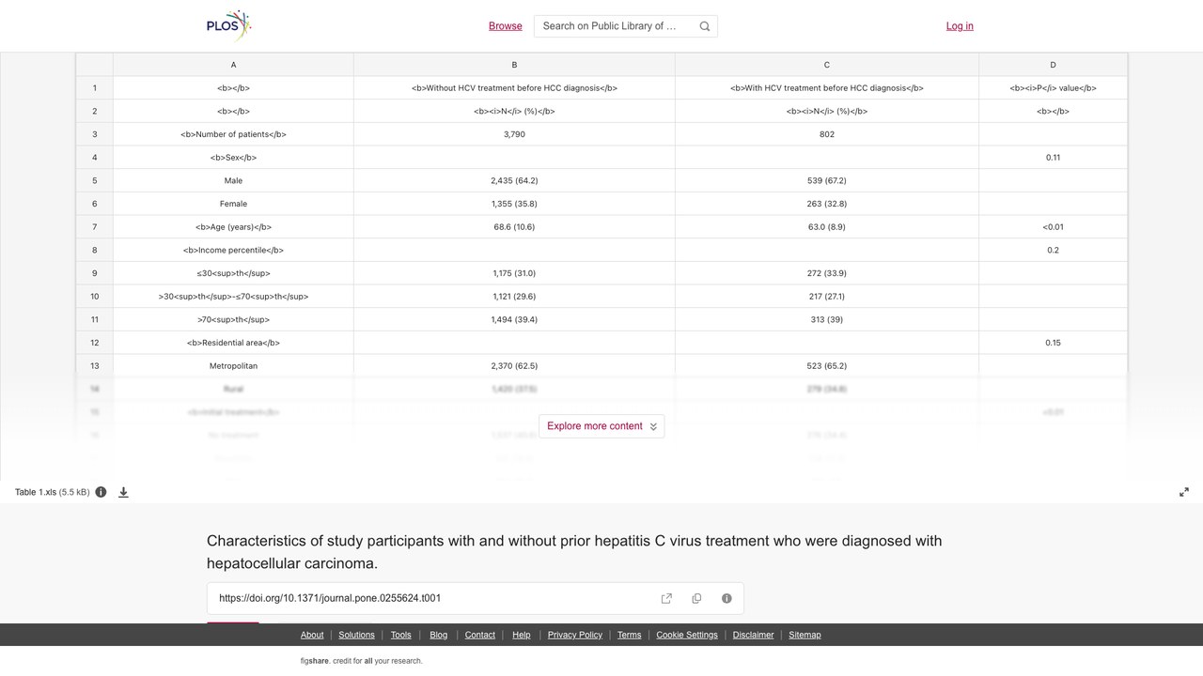Click the search magnifier icon
The width and height of the screenshot is (1203, 676).
[x=705, y=26]
